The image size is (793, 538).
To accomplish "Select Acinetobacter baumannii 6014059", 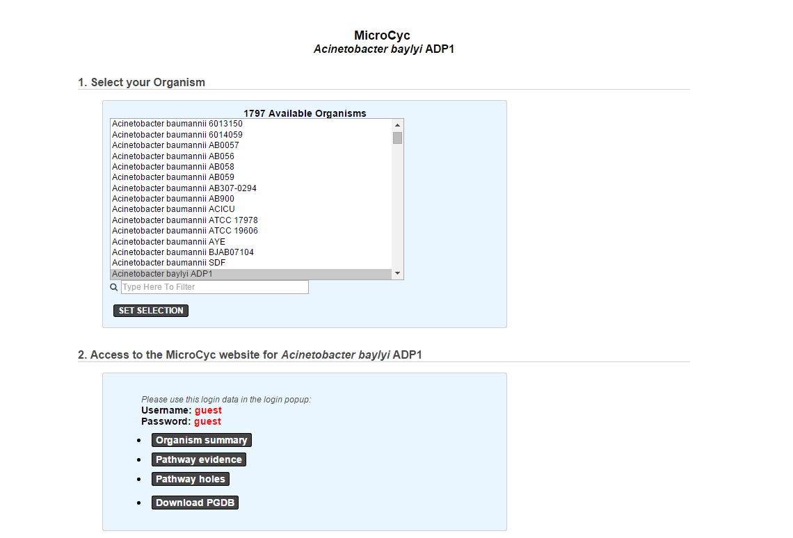I will tap(251, 135).
